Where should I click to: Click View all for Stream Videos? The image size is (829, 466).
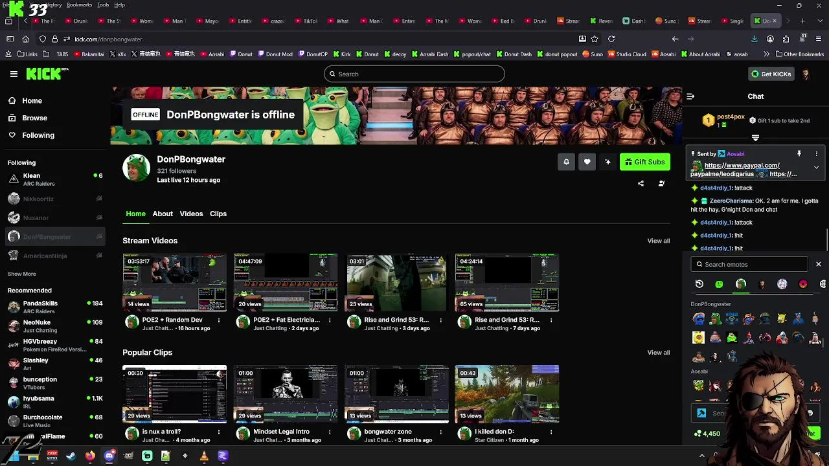659,241
